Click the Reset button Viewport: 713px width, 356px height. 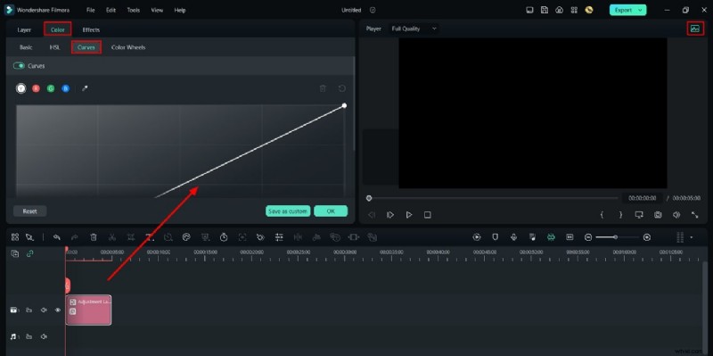pos(30,211)
